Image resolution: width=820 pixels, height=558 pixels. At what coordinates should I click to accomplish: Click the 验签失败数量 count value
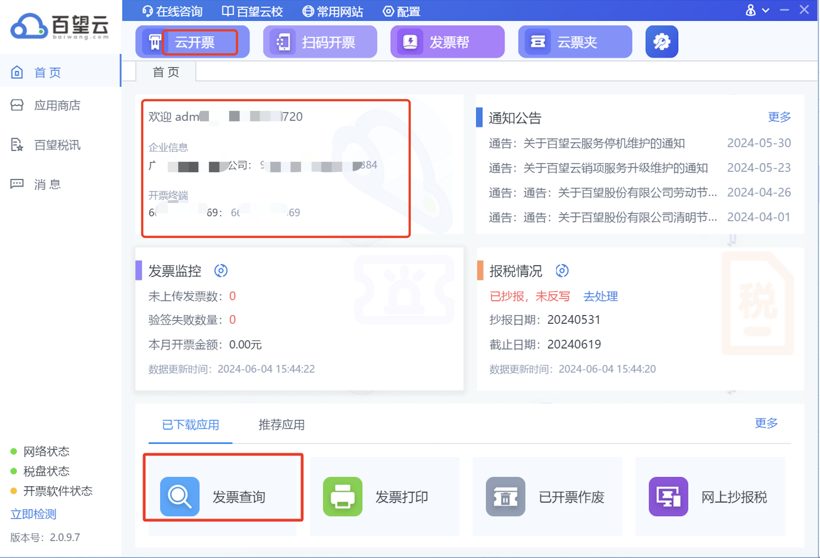click(x=233, y=319)
